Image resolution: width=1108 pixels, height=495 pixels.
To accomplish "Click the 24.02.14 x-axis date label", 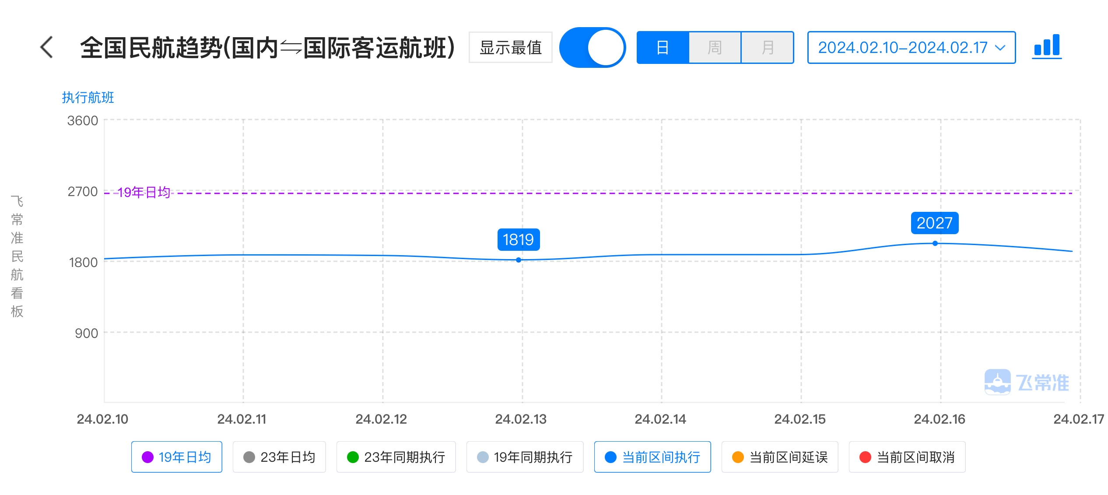I will click(660, 419).
